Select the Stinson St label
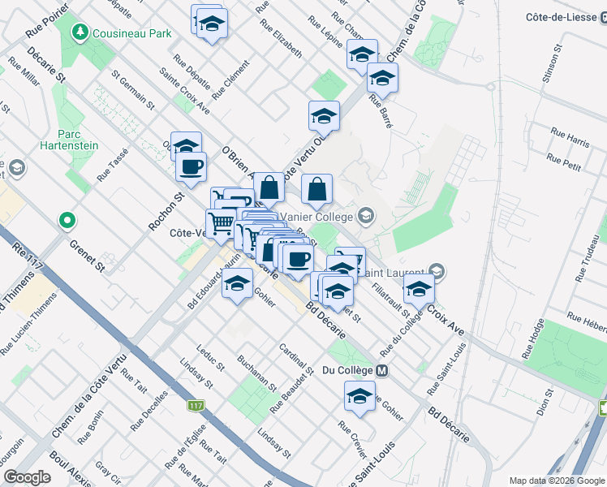607x487 pixels. coord(553,63)
